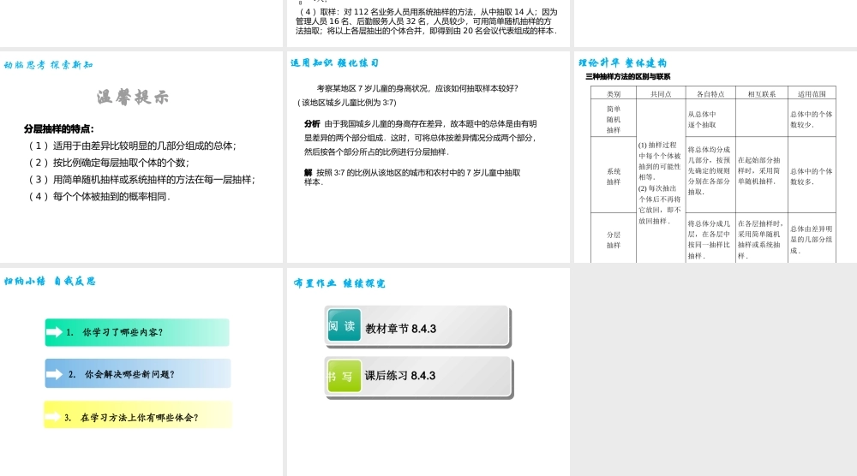Click the 相互联系 table header
Image resolution: width=857 pixels, height=476 pixels.
tap(762, 94)
